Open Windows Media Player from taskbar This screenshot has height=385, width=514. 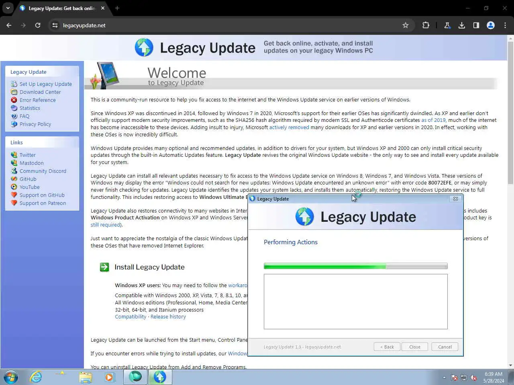click(109, 377)
